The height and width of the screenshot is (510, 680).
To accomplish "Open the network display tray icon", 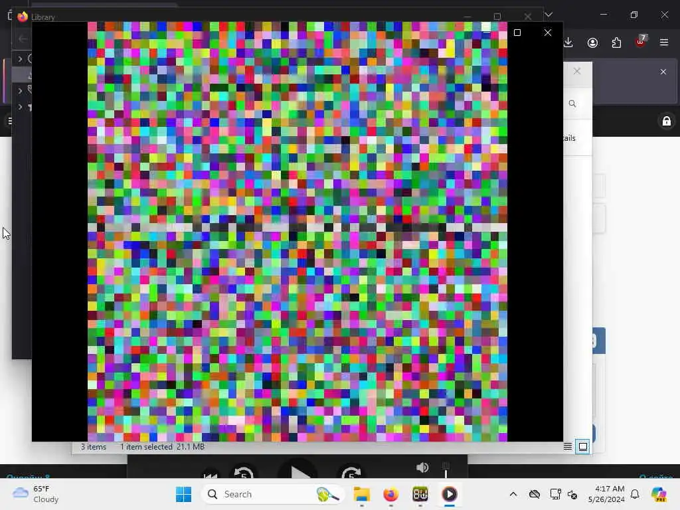I will (555, 494).
